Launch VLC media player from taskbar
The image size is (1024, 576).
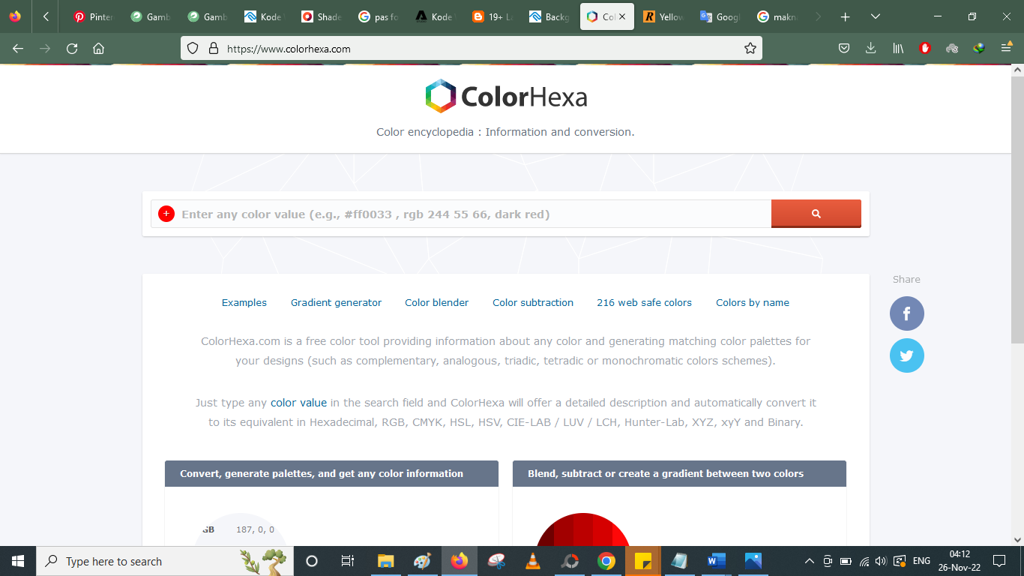click(x=533, y=561)
